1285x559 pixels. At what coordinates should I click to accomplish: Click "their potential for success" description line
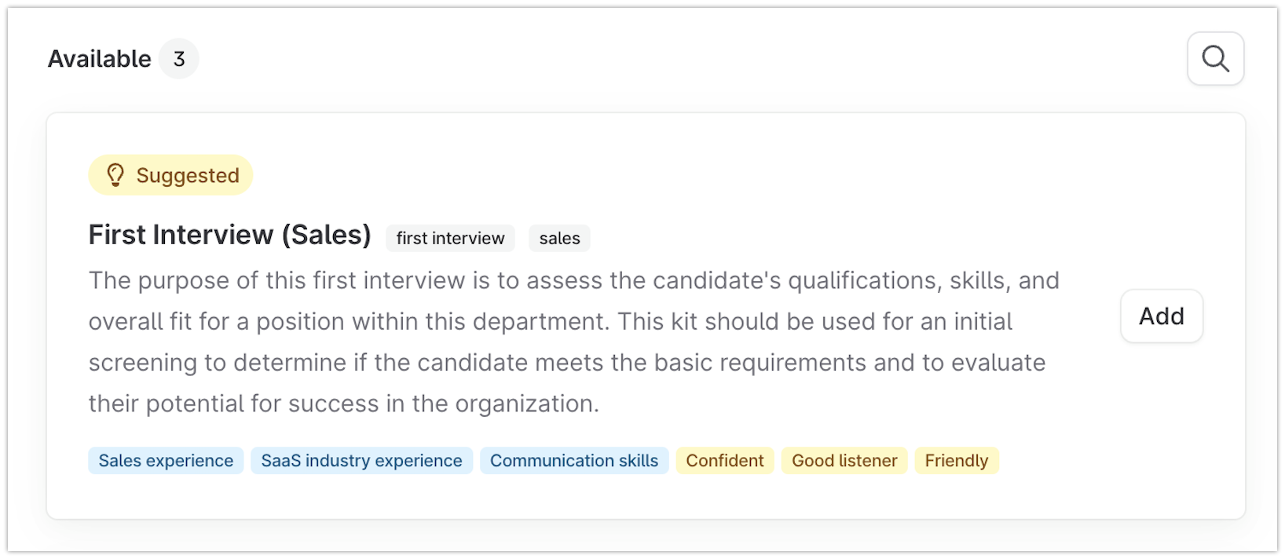pyautogui.click(x=344, y=404)
